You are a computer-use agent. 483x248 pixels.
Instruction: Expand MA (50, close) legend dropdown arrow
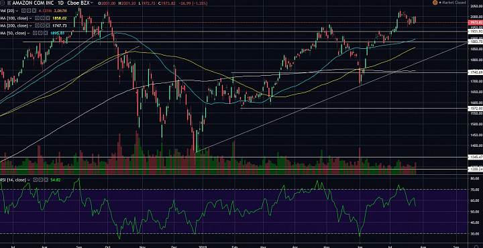[28, 34]
